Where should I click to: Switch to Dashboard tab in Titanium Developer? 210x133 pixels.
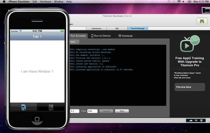coord(96,28)
